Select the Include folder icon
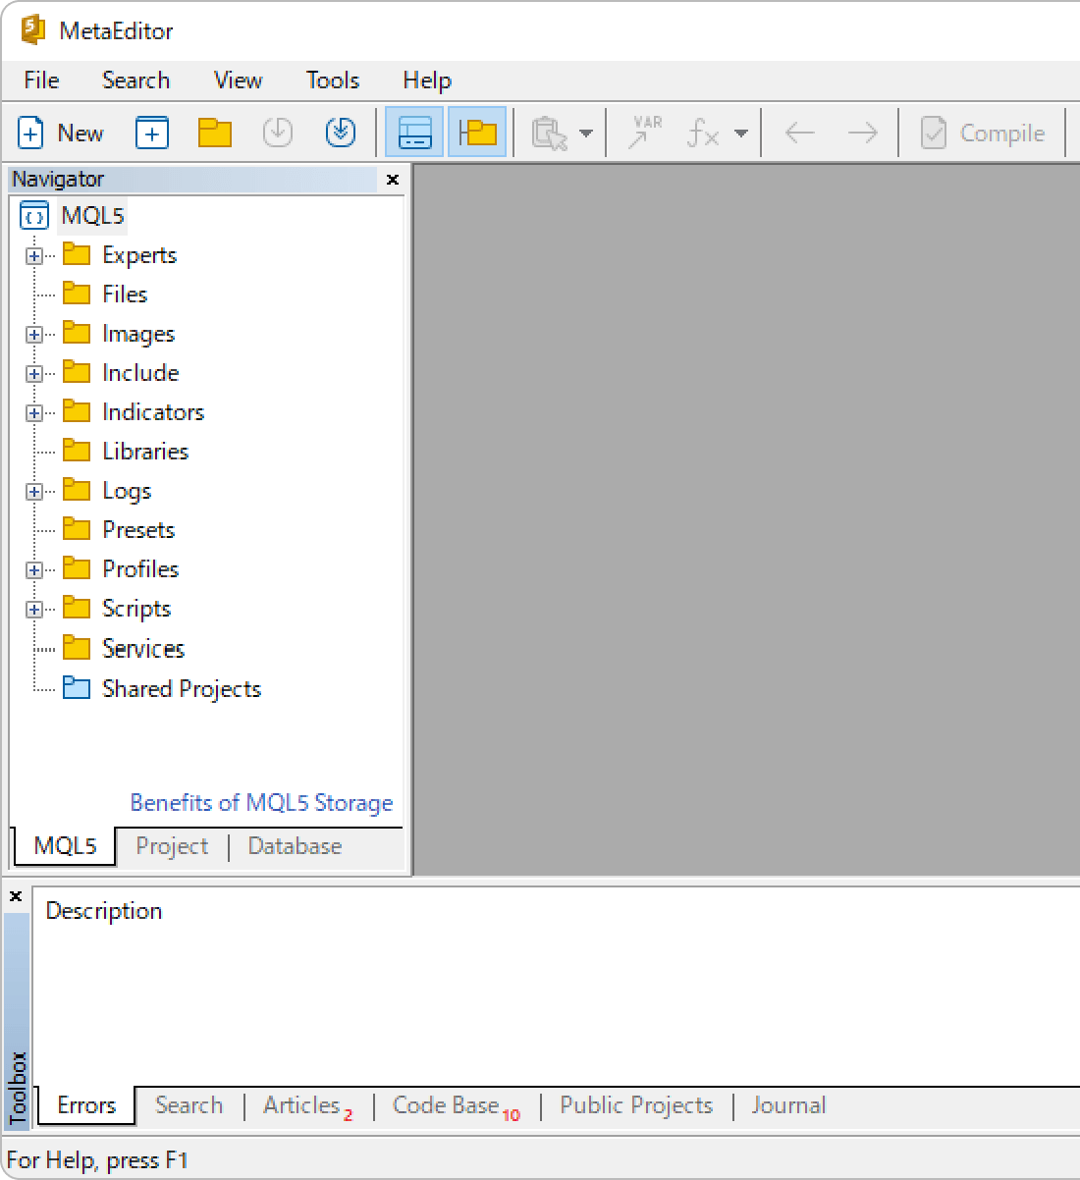The height and width of the screenshot is (1180, 1080). coord(77,372)
